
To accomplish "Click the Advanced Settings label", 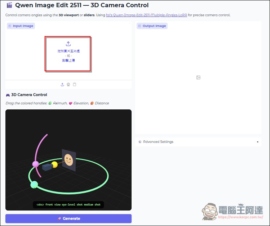I will click(x=158, y=142).
